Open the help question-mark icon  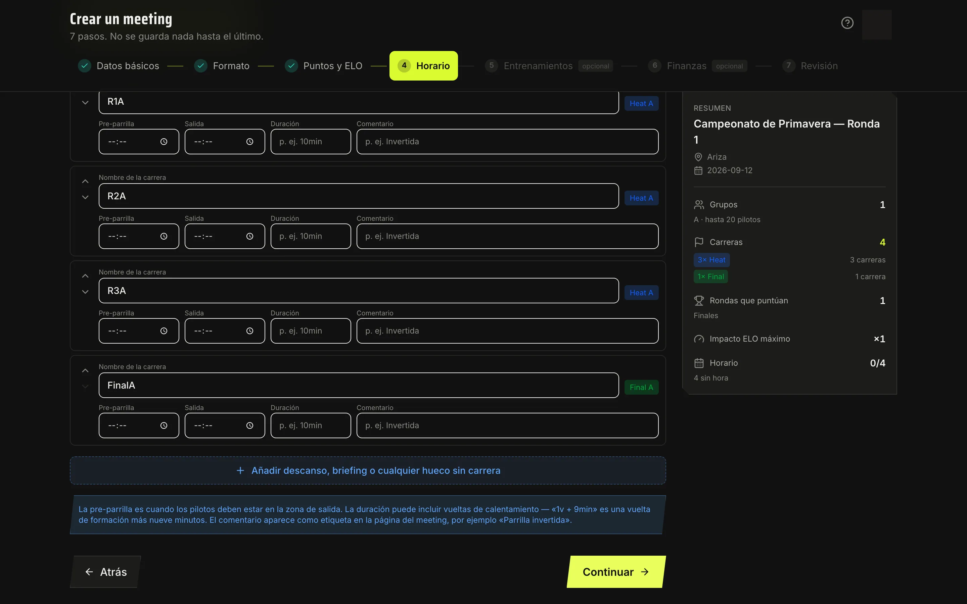pyautogui.click(x=847, y=23)
